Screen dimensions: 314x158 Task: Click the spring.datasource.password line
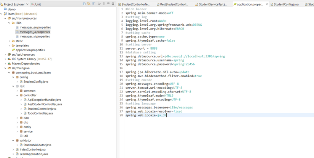tap(160, 64)
